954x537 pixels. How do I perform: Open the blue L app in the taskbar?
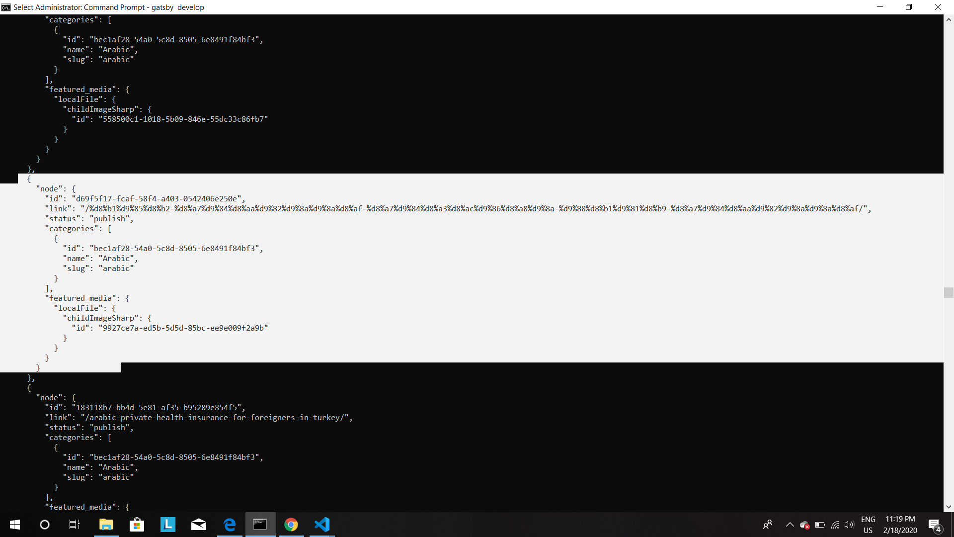[x=168, y=525]
